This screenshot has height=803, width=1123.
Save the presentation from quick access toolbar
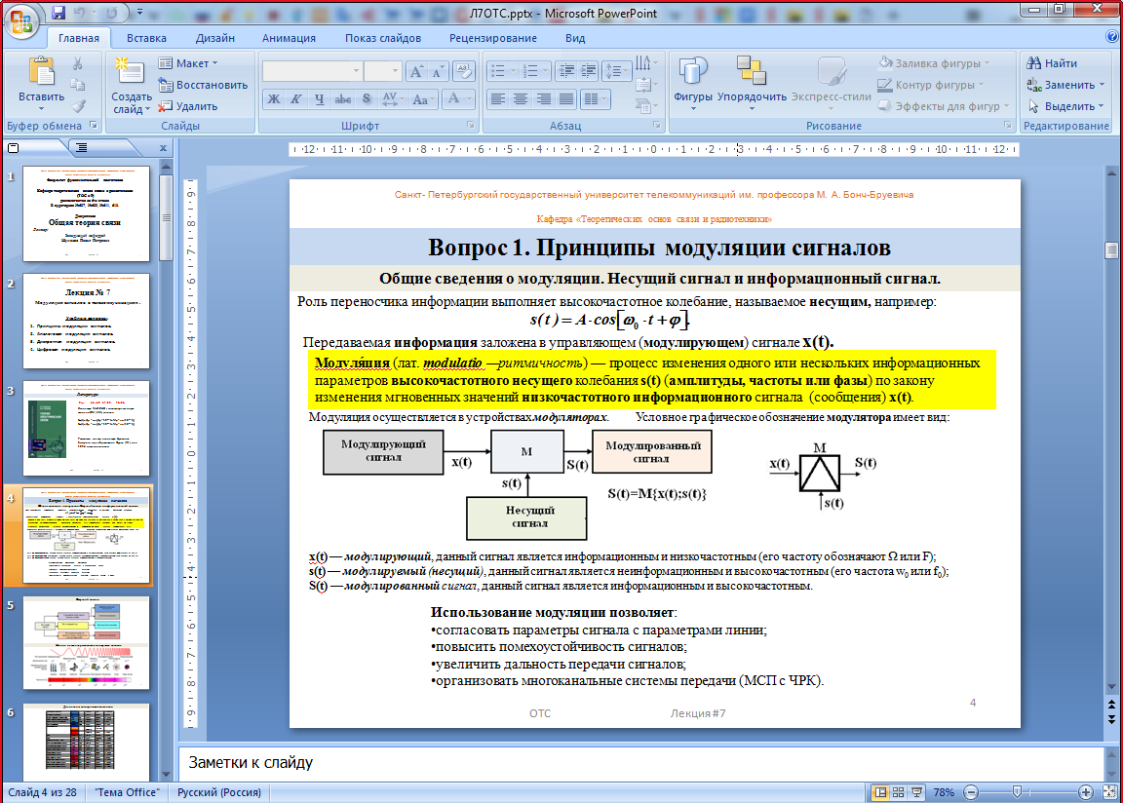coord(58,14)
